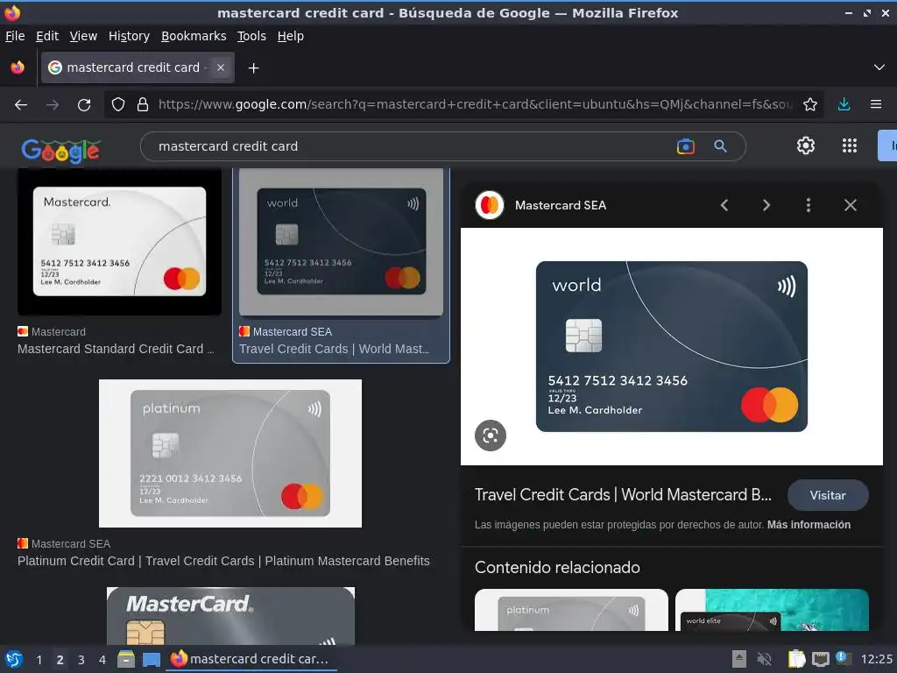Click Travel Credit Cards World Mast result caption

(x=335, y=349)
